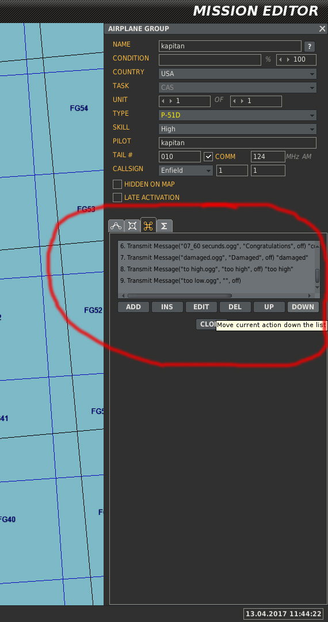Click the second callsign number field
The width and height of the screenshot is (328, 622).
(x=268, y=170)
